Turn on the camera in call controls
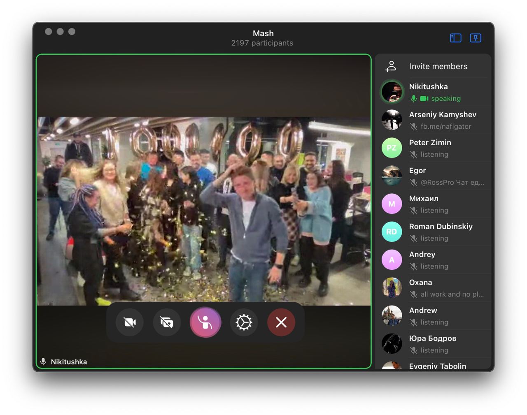The height and width of the screenshot is (415, 527). (x=130, y=322)
